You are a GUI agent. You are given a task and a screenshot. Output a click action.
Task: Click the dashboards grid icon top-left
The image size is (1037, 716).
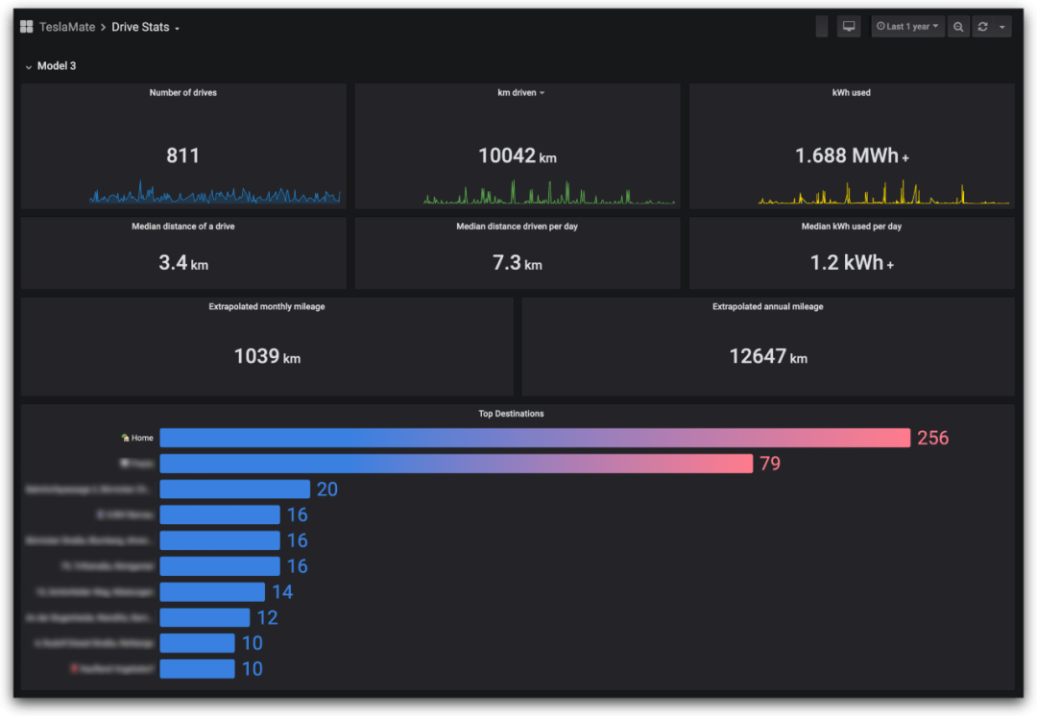click(x=26, y=26)
